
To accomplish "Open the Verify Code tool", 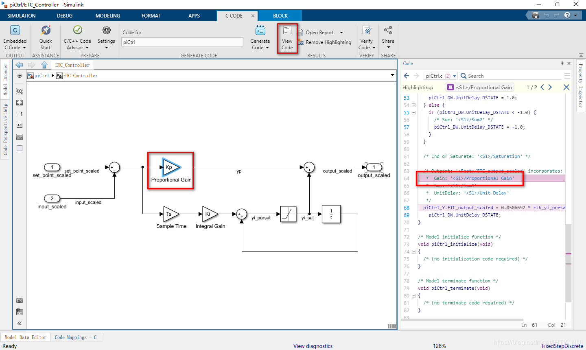I will pyautogui.click(x=367, y=37).
